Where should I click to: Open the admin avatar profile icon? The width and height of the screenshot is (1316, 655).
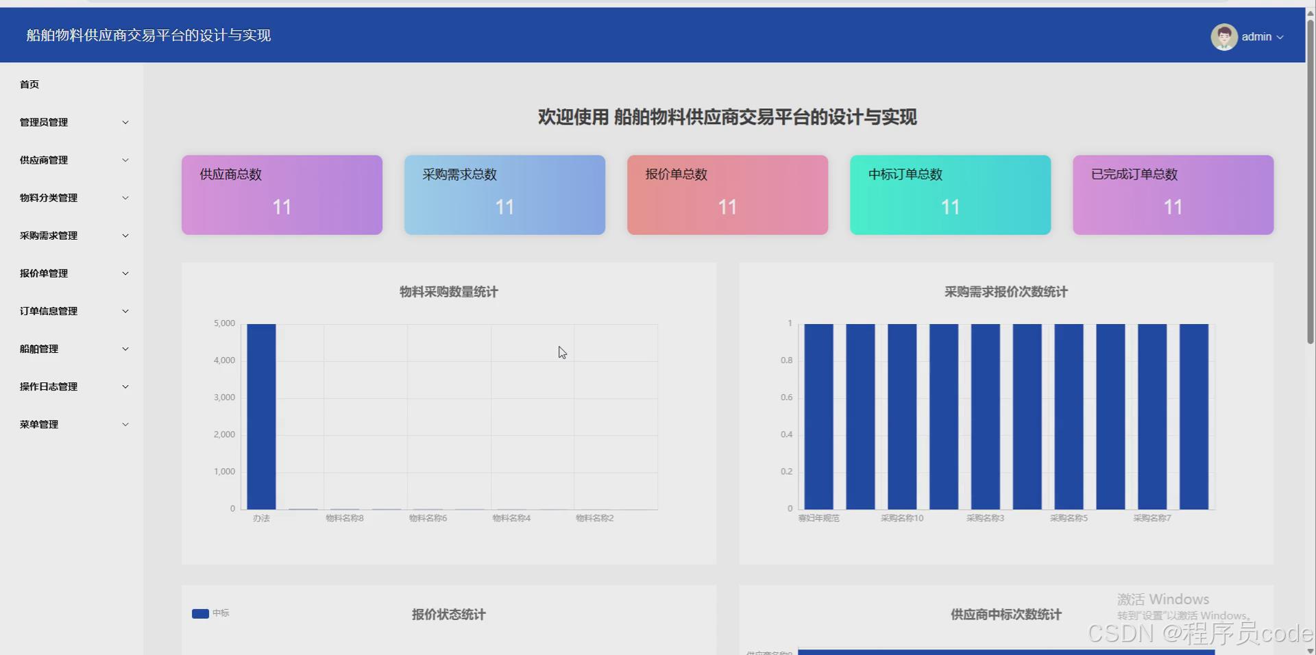coord(1226,36)
